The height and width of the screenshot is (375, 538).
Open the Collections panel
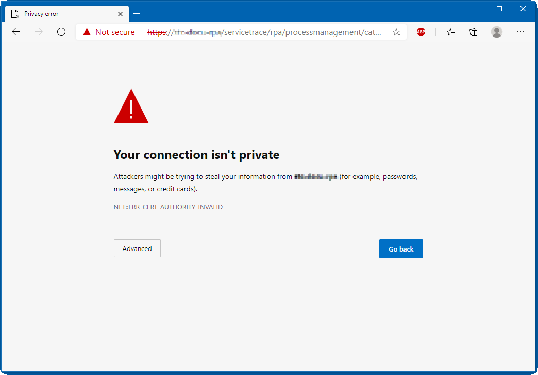tap(473, 31)
